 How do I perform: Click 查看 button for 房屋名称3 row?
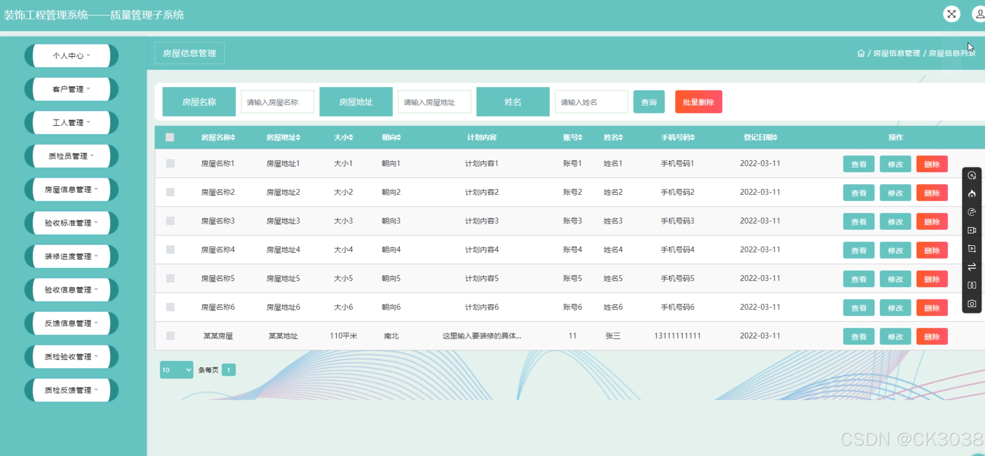point(858,222)
